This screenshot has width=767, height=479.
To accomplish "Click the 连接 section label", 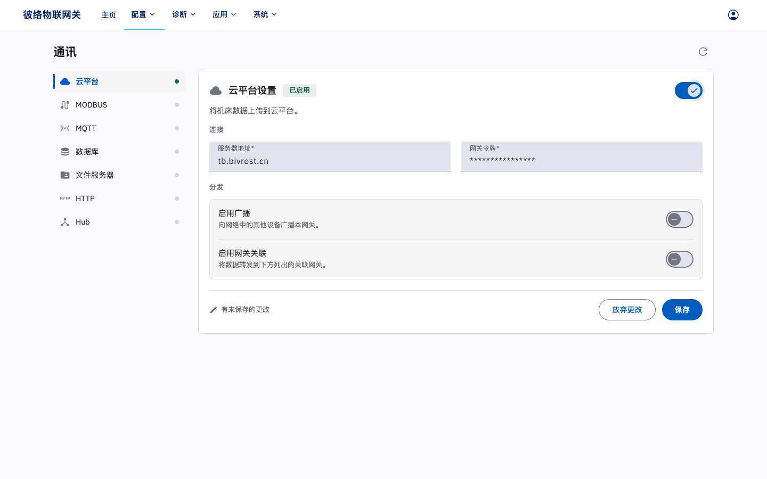I will point(216,130).
